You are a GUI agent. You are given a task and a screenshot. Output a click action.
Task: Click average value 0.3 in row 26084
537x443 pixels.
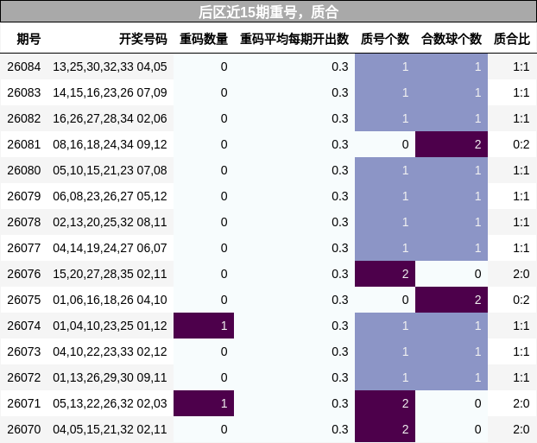point(340,66)
